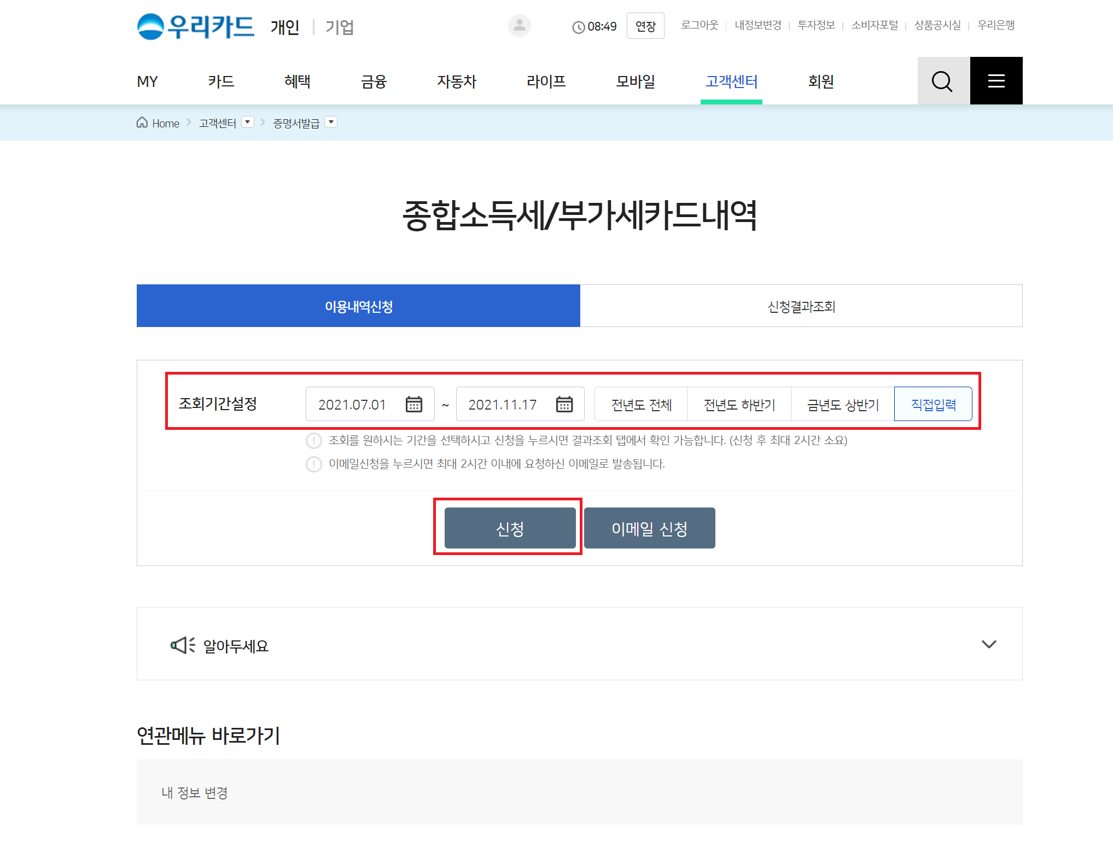Open the search magnifier icon
This screenshot has width=1113, height=852.
[943, 81]
